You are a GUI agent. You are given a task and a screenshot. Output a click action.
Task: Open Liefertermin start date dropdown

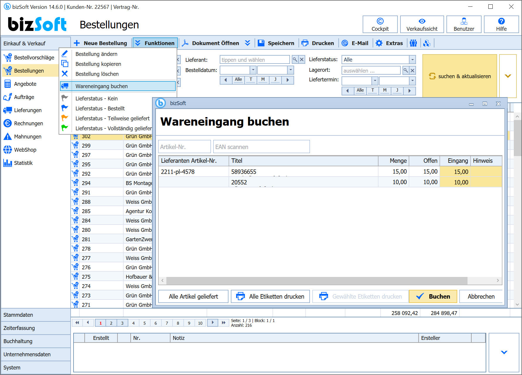(375, 81)
